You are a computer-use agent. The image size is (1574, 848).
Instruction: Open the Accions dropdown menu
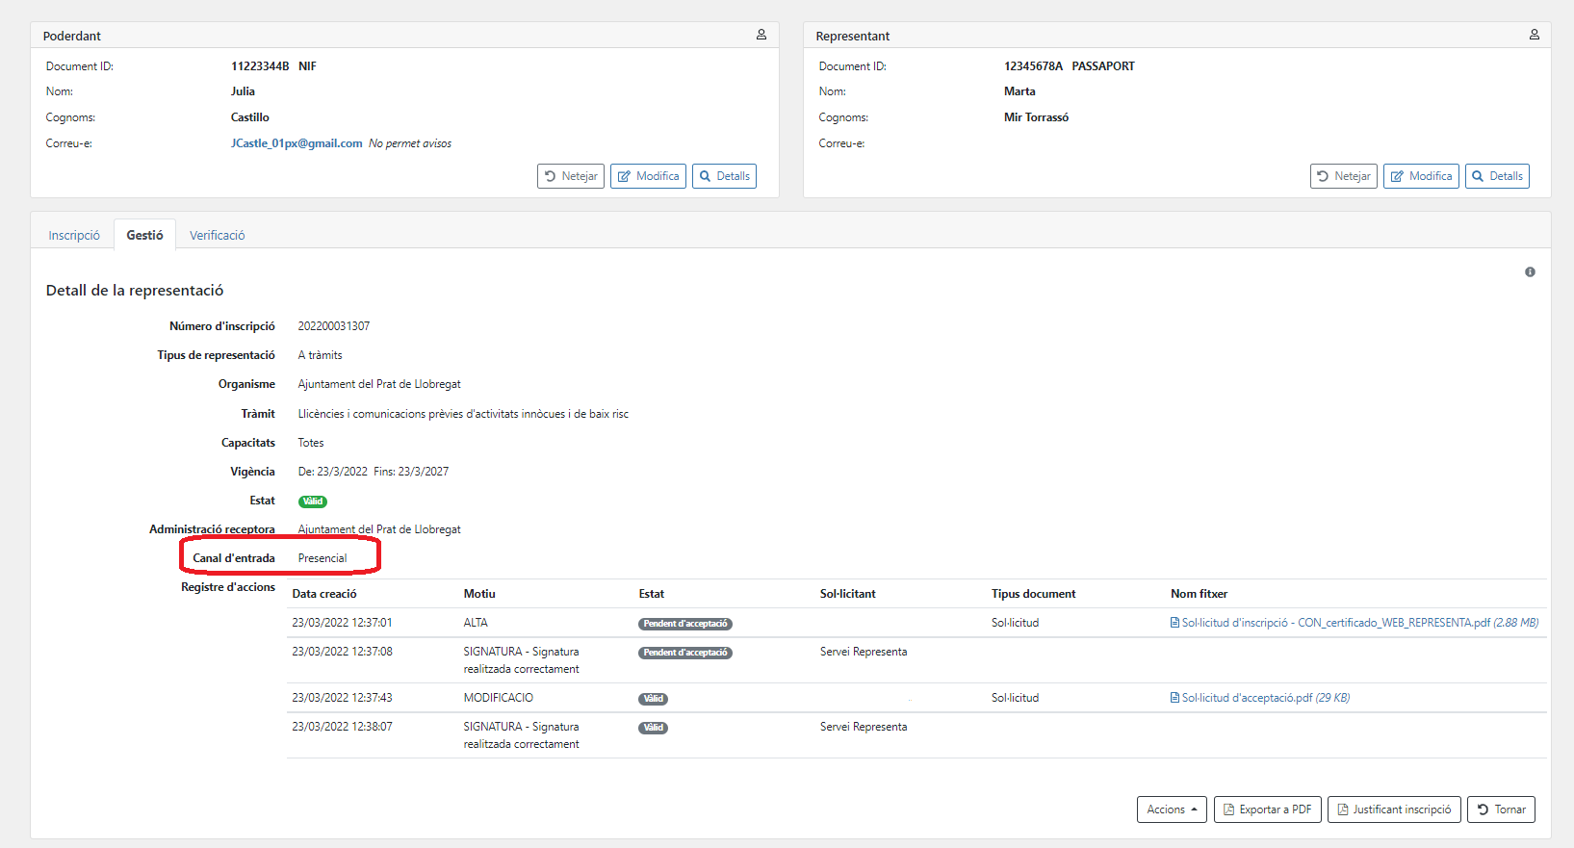click(1172, 809)
